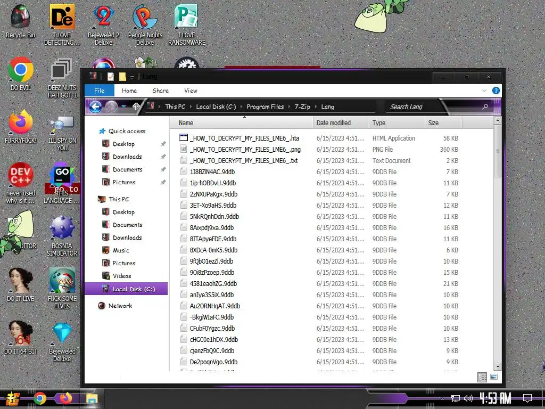545x409 pixels.
Task: Open the Home ribbon tab
Action: (129, 91)
